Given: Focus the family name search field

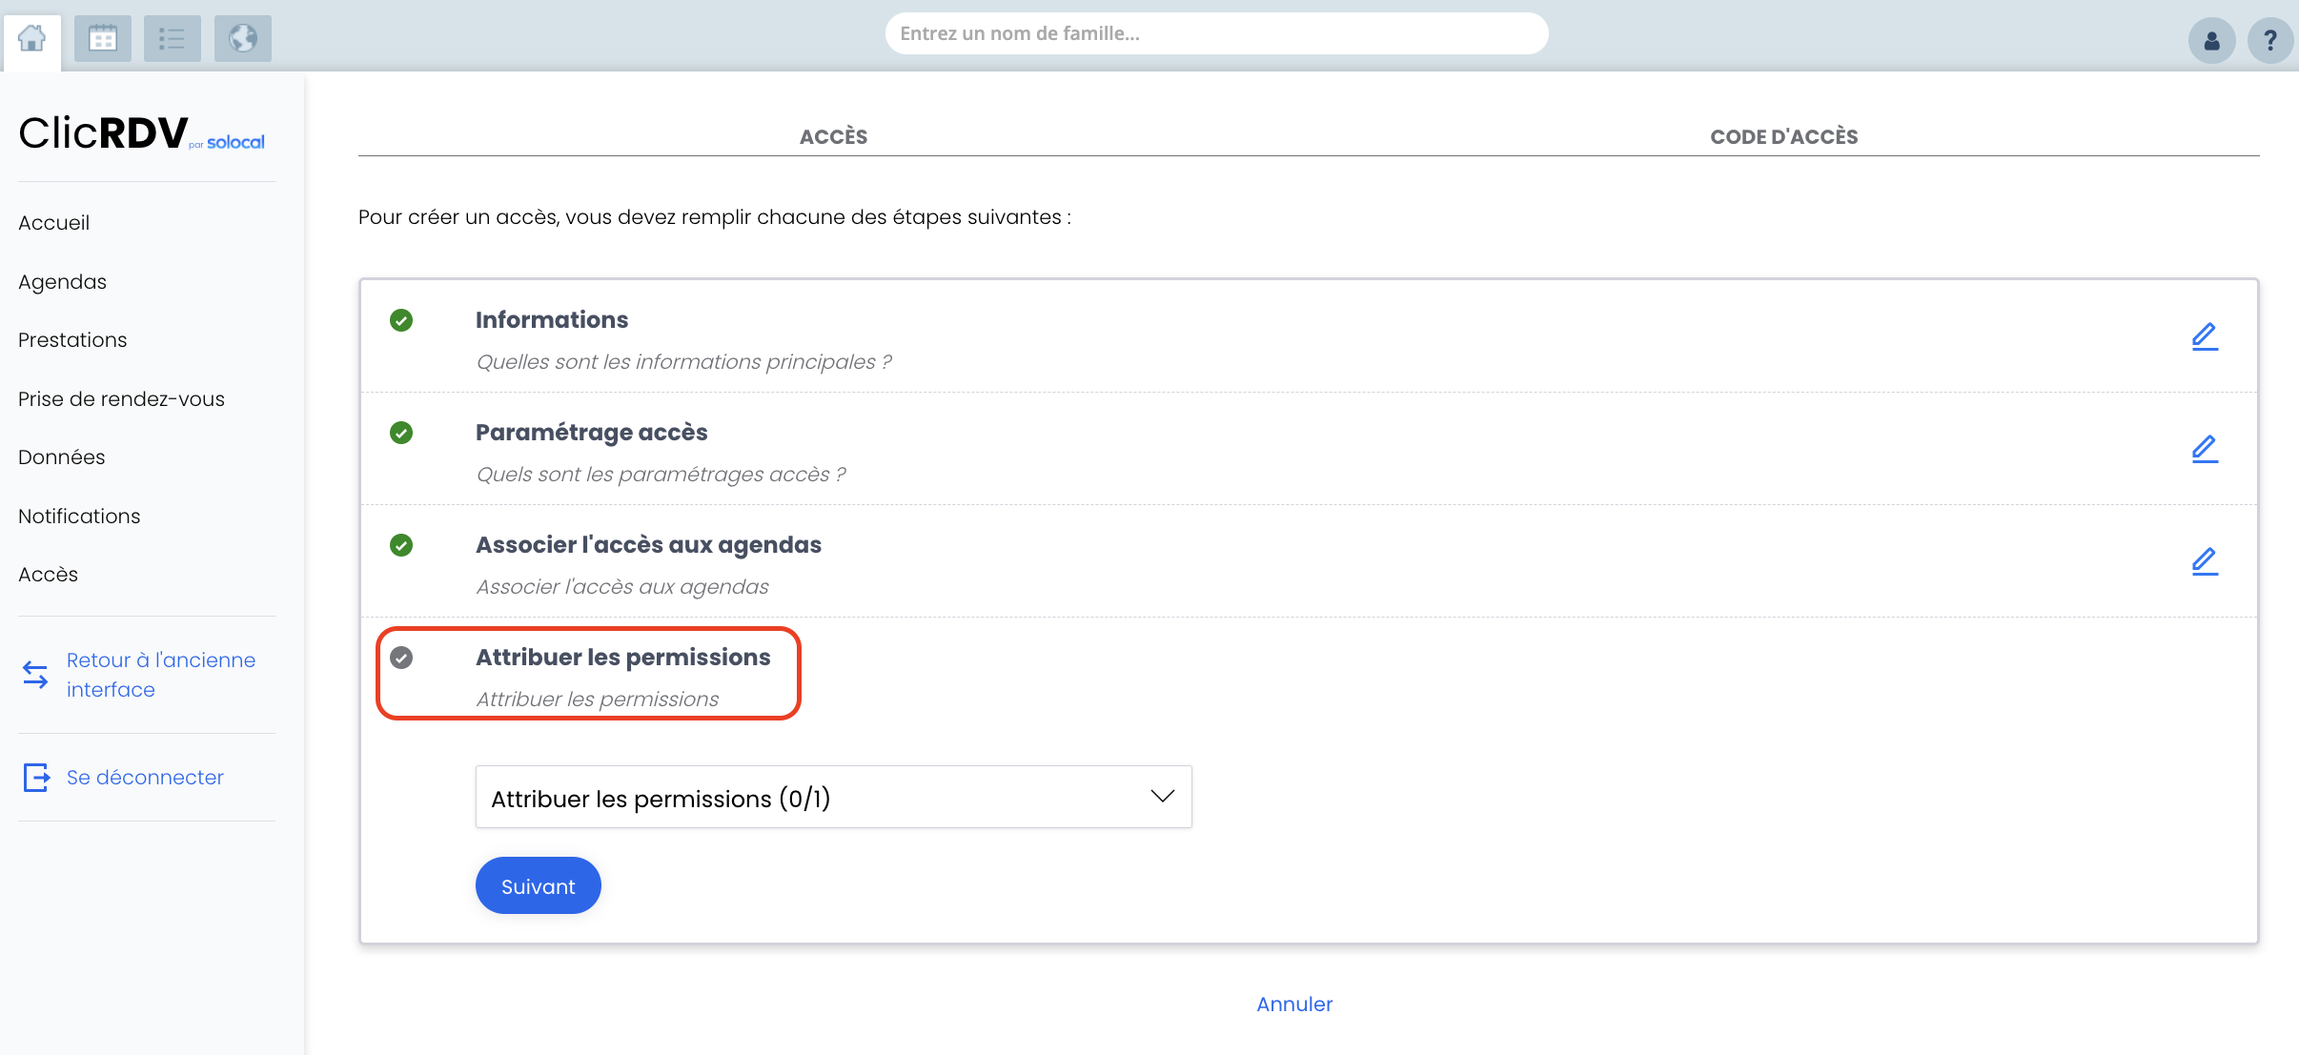Looking at the screenshot, I should click(1216, 33).
